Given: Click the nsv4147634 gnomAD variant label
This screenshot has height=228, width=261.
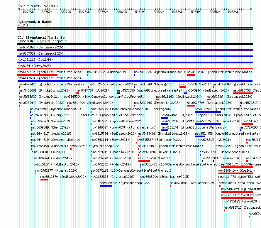Looking at the screenshot, I should (50, 78).
